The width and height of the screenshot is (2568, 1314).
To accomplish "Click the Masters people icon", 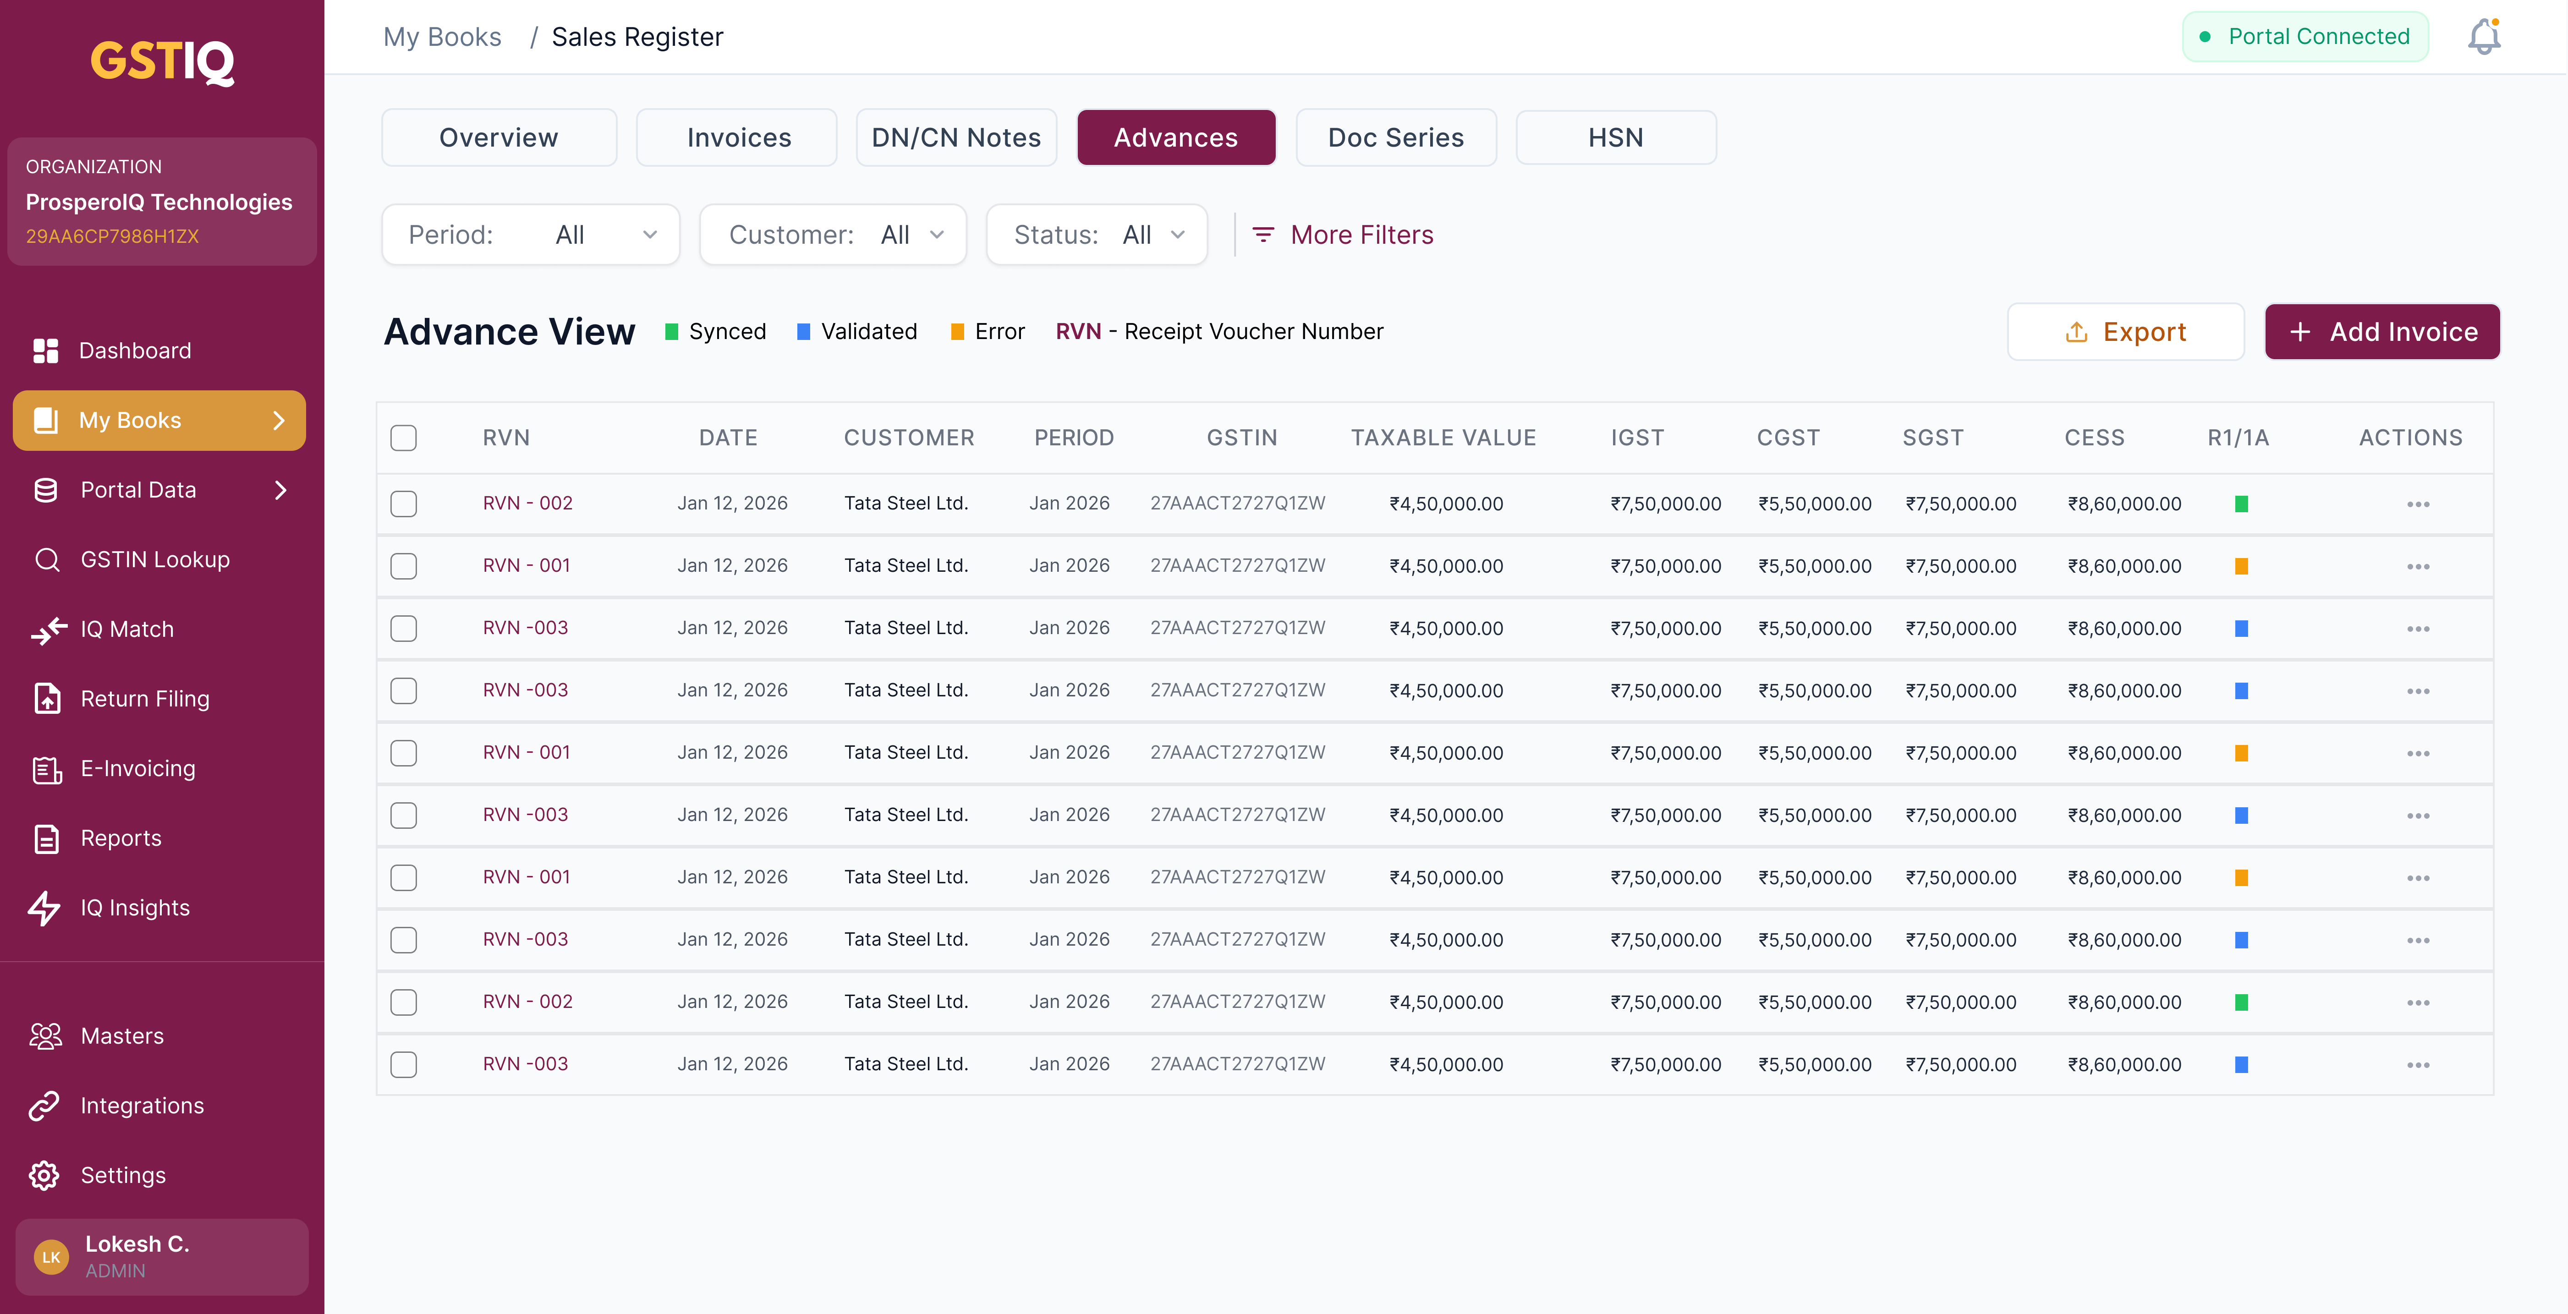I will 46,1037.
